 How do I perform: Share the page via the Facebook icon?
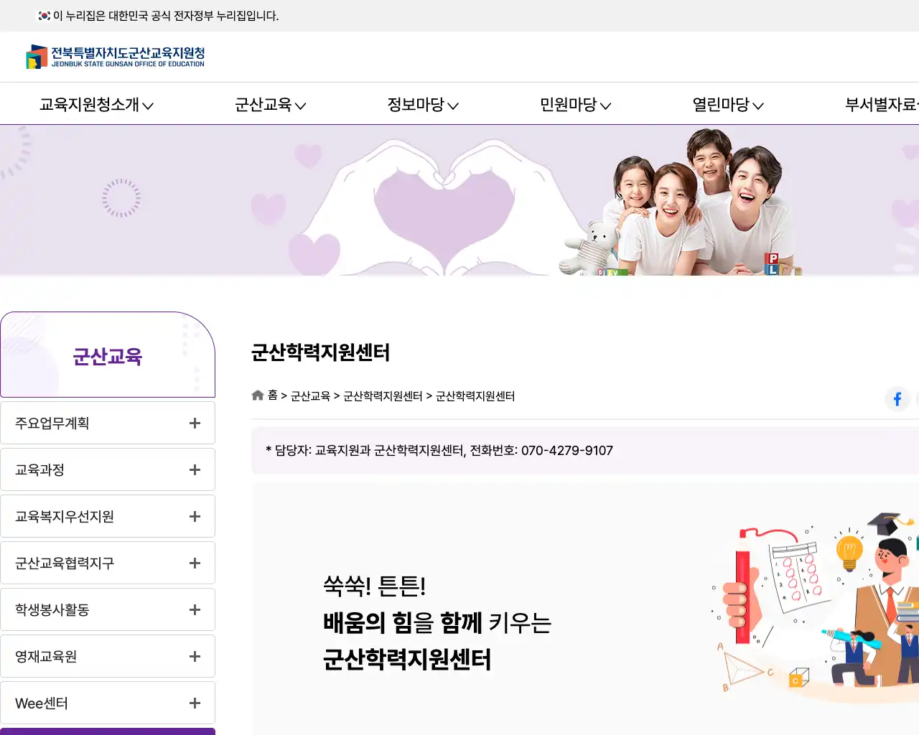tap(897, 399)
